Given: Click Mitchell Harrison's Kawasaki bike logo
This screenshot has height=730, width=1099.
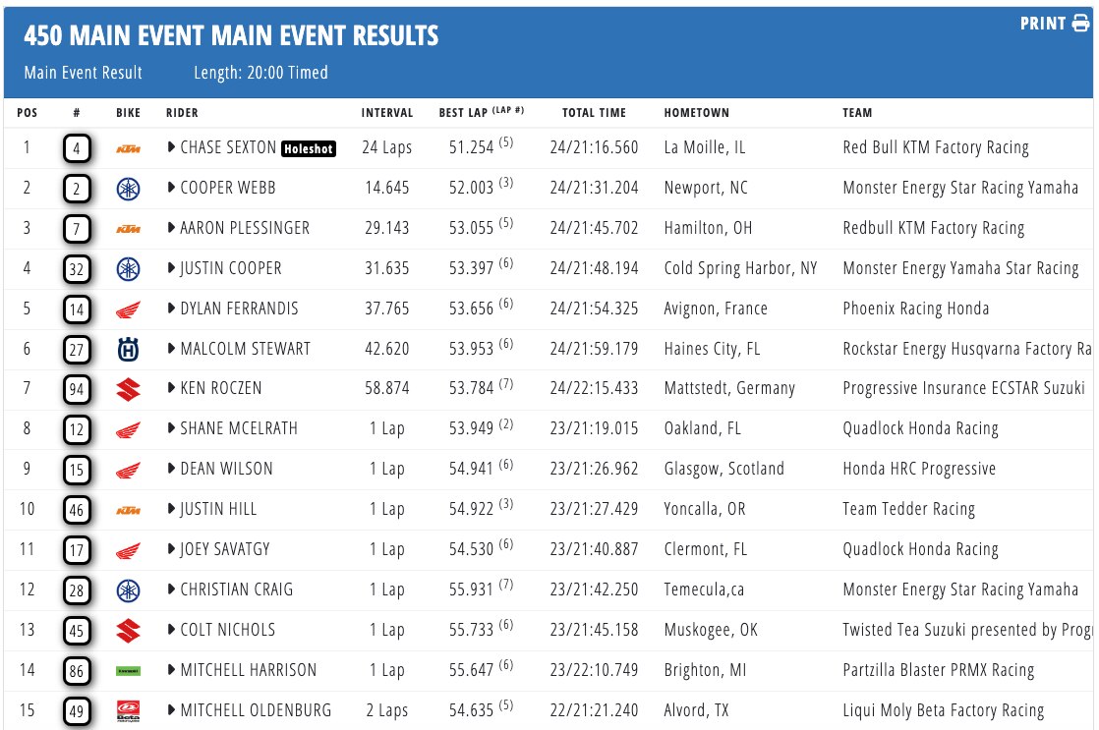Looking at the screenshot, I should coord(128,671).
